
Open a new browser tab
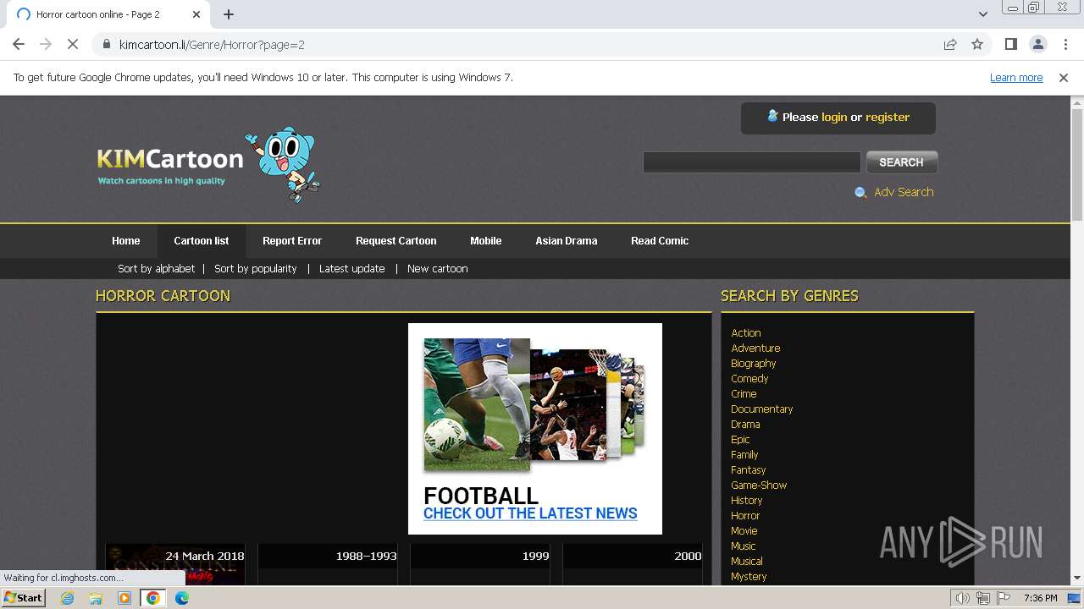[229, 14]
